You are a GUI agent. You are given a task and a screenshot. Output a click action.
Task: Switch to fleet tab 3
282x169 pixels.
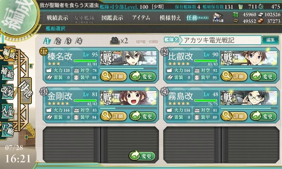tap(68, 41)
